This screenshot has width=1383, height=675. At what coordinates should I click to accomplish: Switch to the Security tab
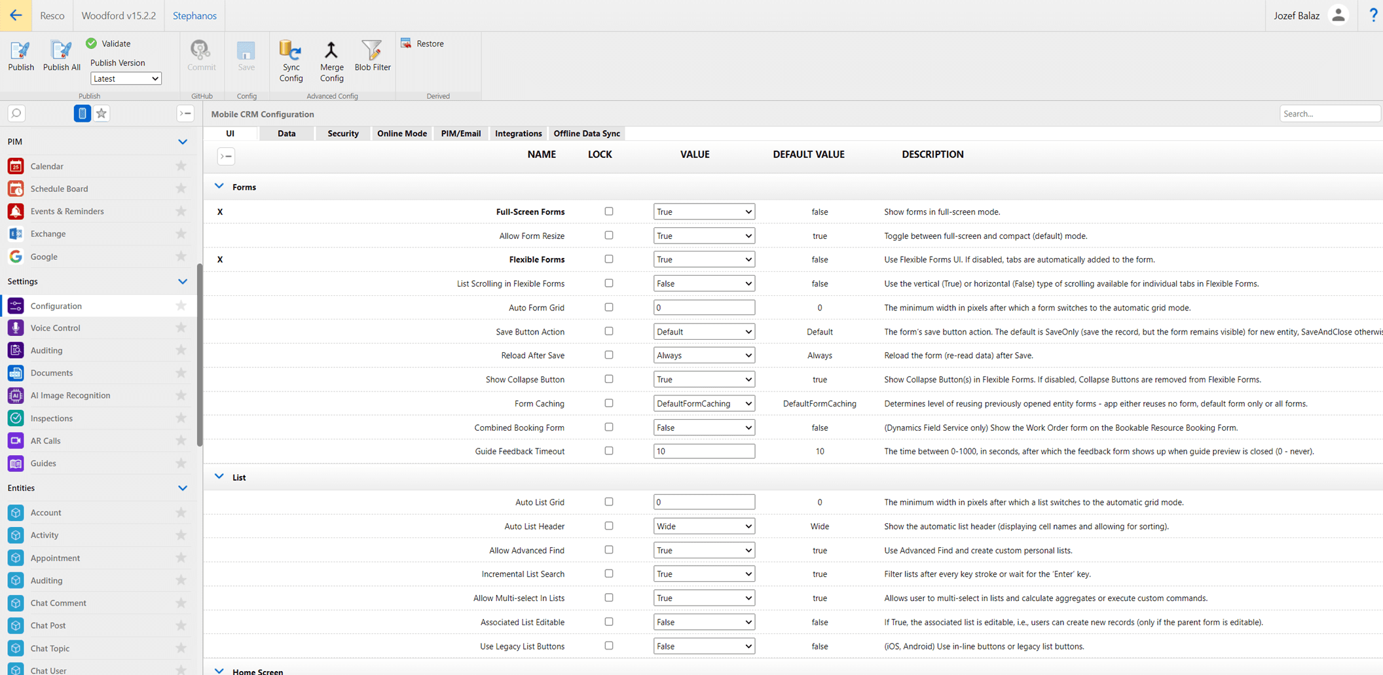click(x=342, y=134)
